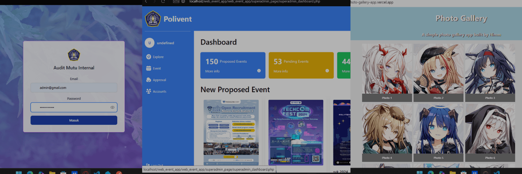The width and height of the screenshot is (522, 174).
Task: Click the Polivent logo emblem
Action: (153, 19)
